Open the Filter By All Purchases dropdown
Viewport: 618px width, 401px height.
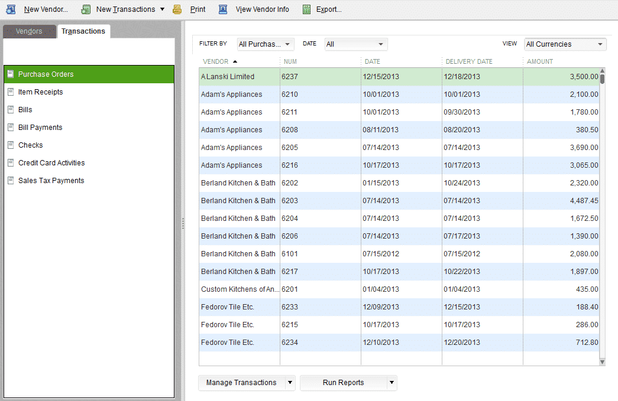pyautogui.click(x=266, y=44)
